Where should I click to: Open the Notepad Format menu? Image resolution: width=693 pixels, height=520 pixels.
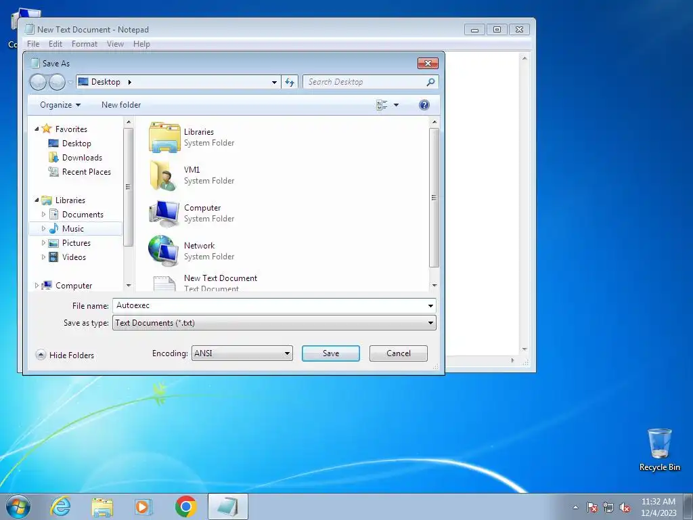85,44
